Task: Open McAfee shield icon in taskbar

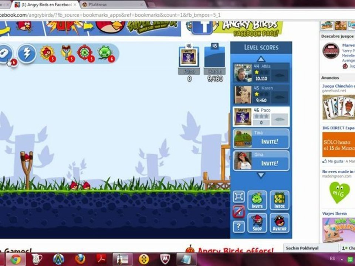Action: point(165,259)
